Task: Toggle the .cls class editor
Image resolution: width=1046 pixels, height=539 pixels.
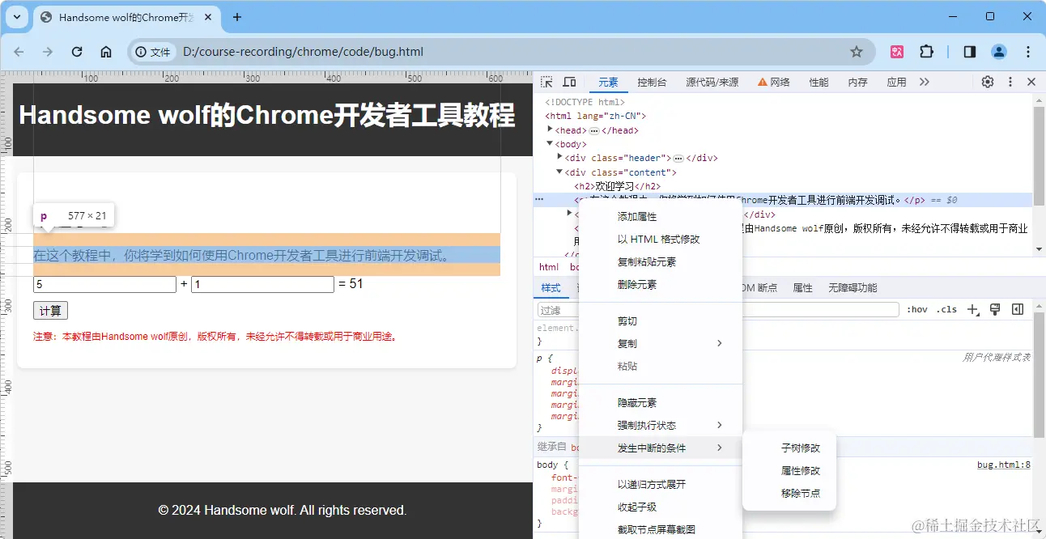Action: pos(946,309)
